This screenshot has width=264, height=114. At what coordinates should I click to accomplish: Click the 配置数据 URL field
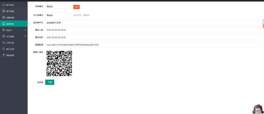154,45
